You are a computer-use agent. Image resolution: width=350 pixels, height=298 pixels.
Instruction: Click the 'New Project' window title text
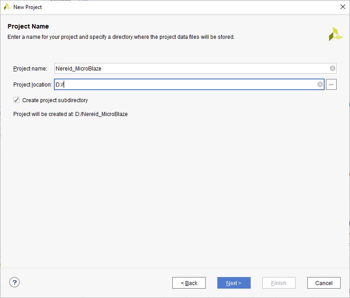(x=28, y=7)
